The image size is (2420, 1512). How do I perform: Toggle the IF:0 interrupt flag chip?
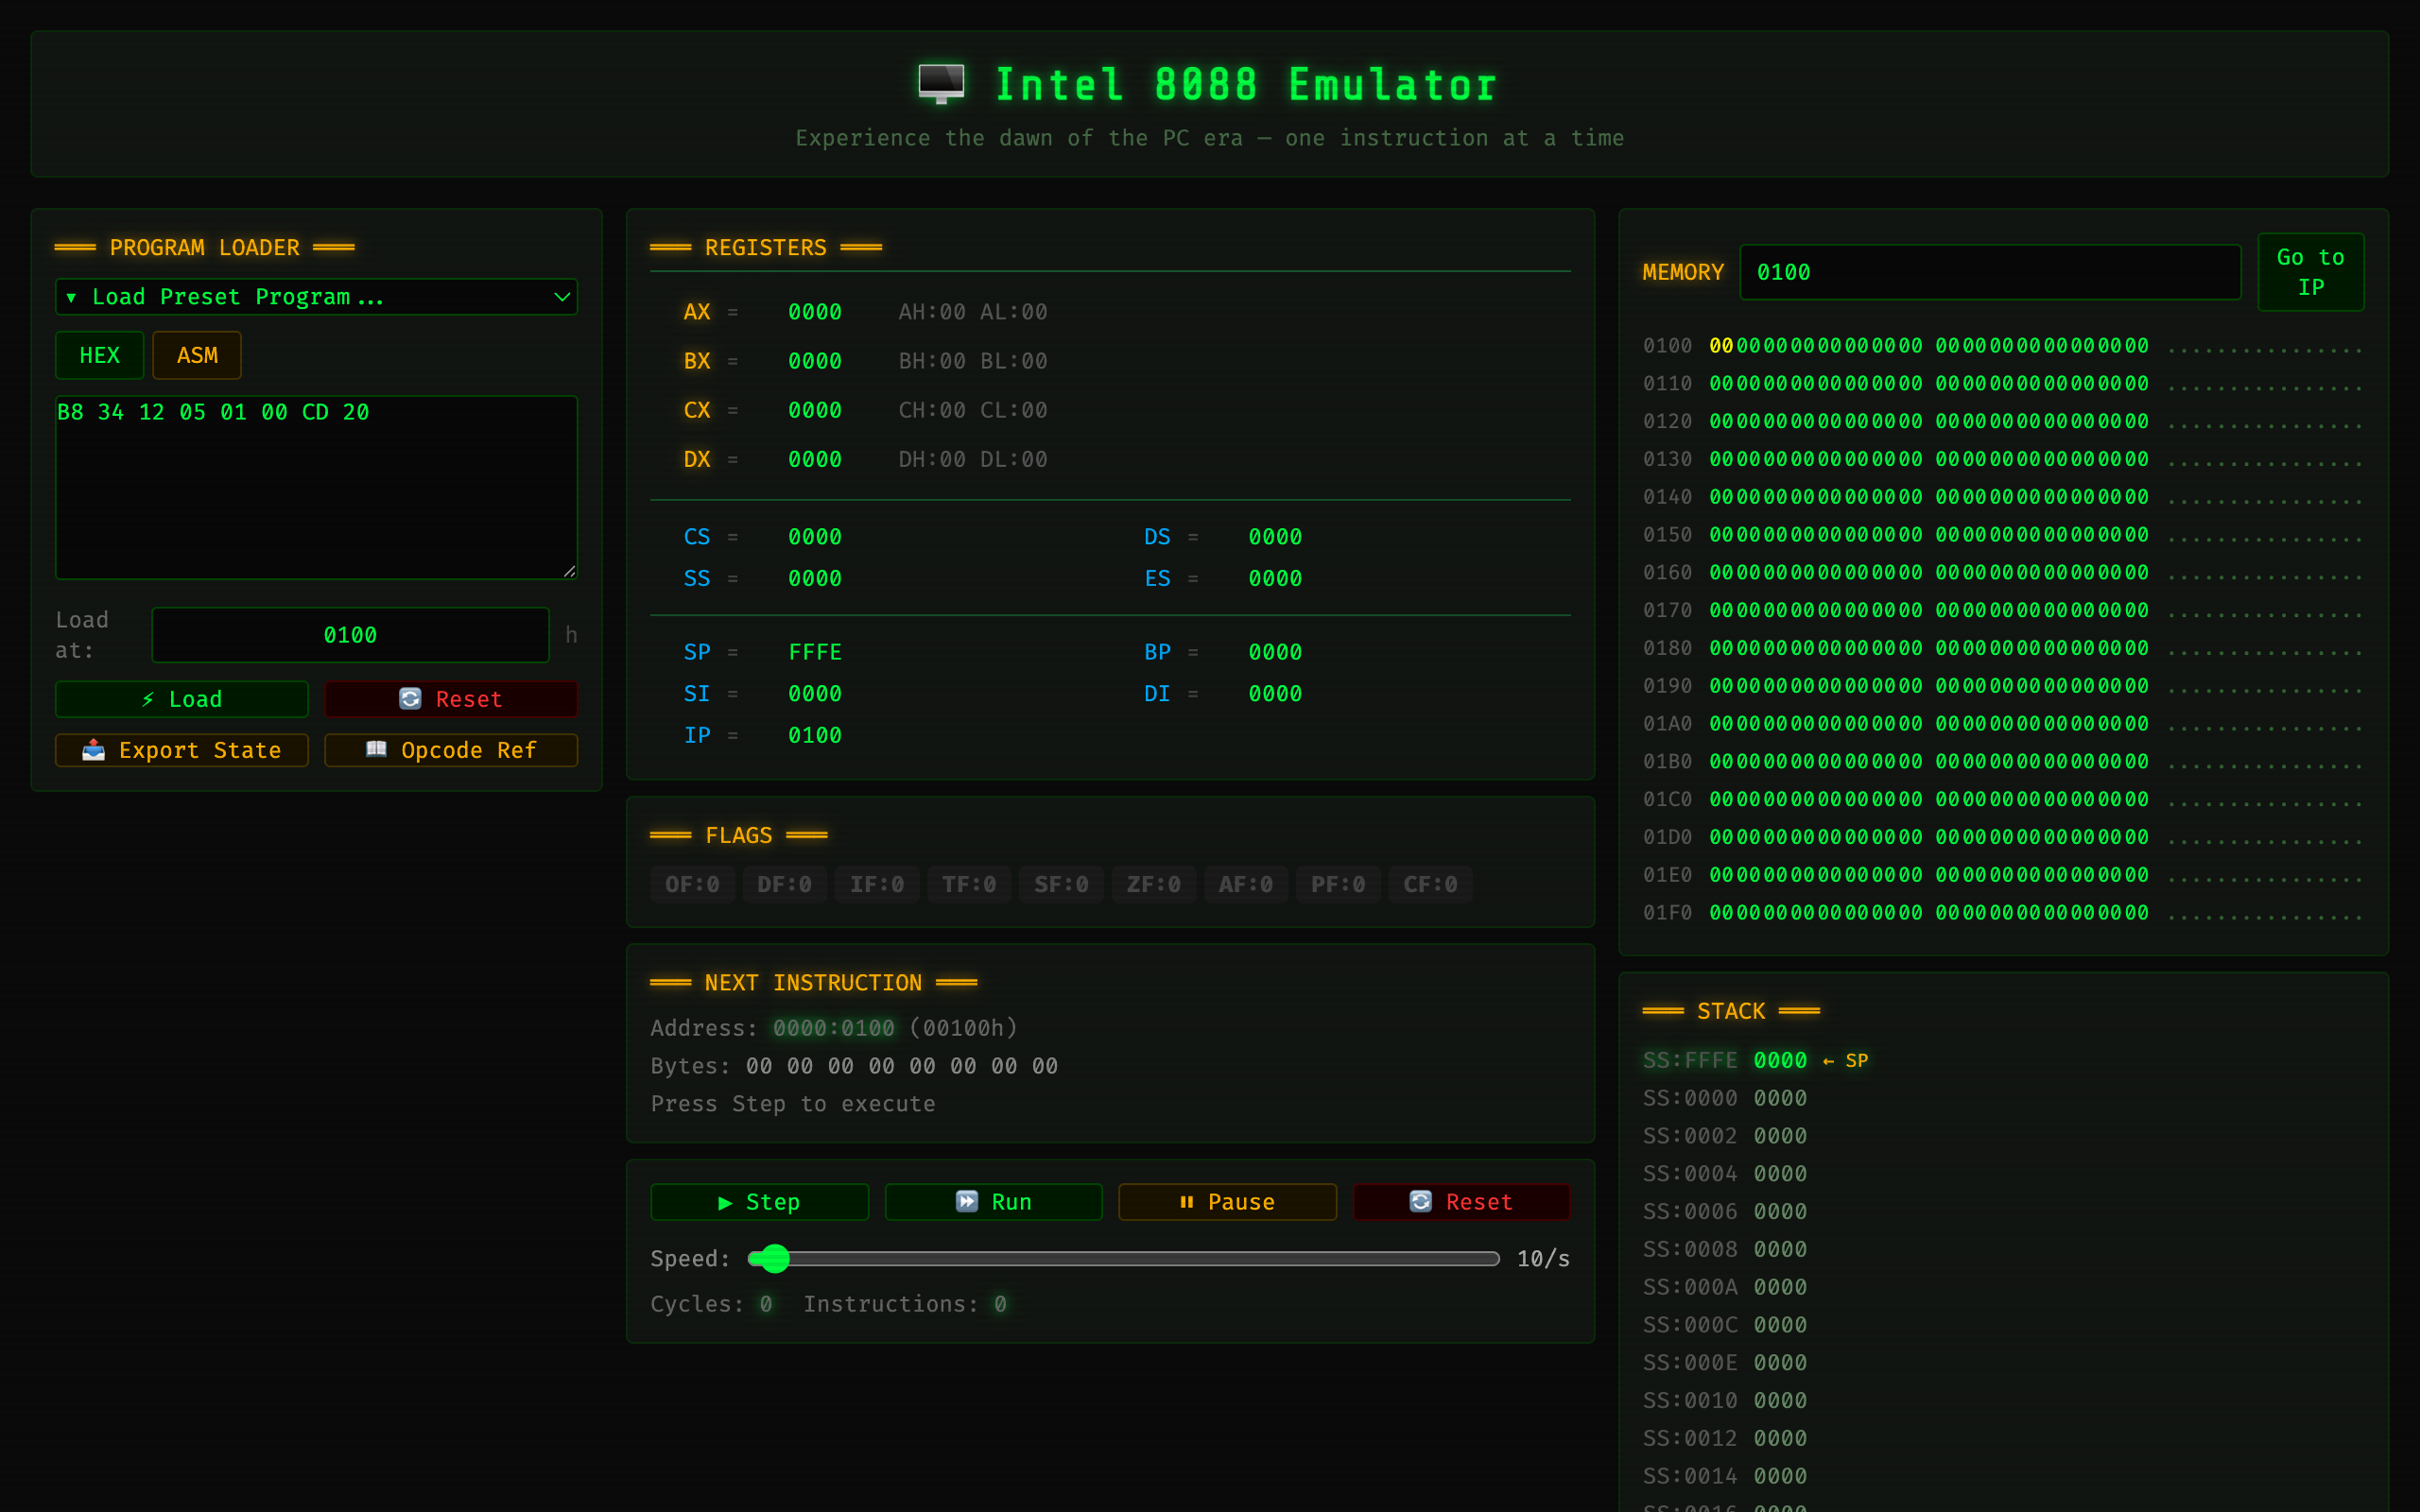(x=877, y=884)
